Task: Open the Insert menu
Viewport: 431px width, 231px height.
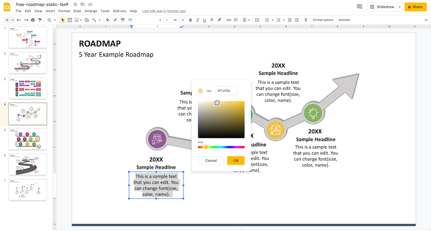Action: [50, 11]
